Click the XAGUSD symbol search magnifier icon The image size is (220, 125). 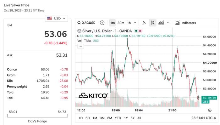[79, 23]
